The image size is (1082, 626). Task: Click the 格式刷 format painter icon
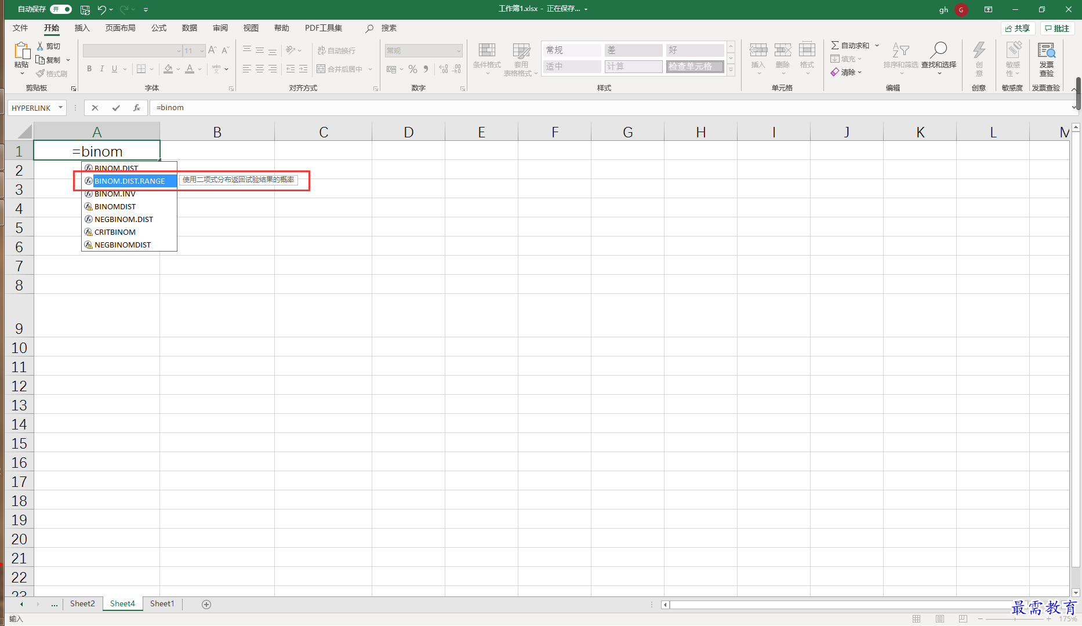[x=40, y=74]
